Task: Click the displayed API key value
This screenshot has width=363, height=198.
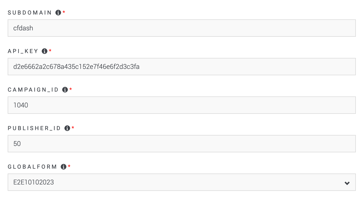Action: pyautogui.click(x=76, y=67)
